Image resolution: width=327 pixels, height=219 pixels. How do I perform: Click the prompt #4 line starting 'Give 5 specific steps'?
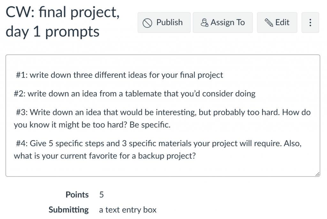tap(159, 144)
